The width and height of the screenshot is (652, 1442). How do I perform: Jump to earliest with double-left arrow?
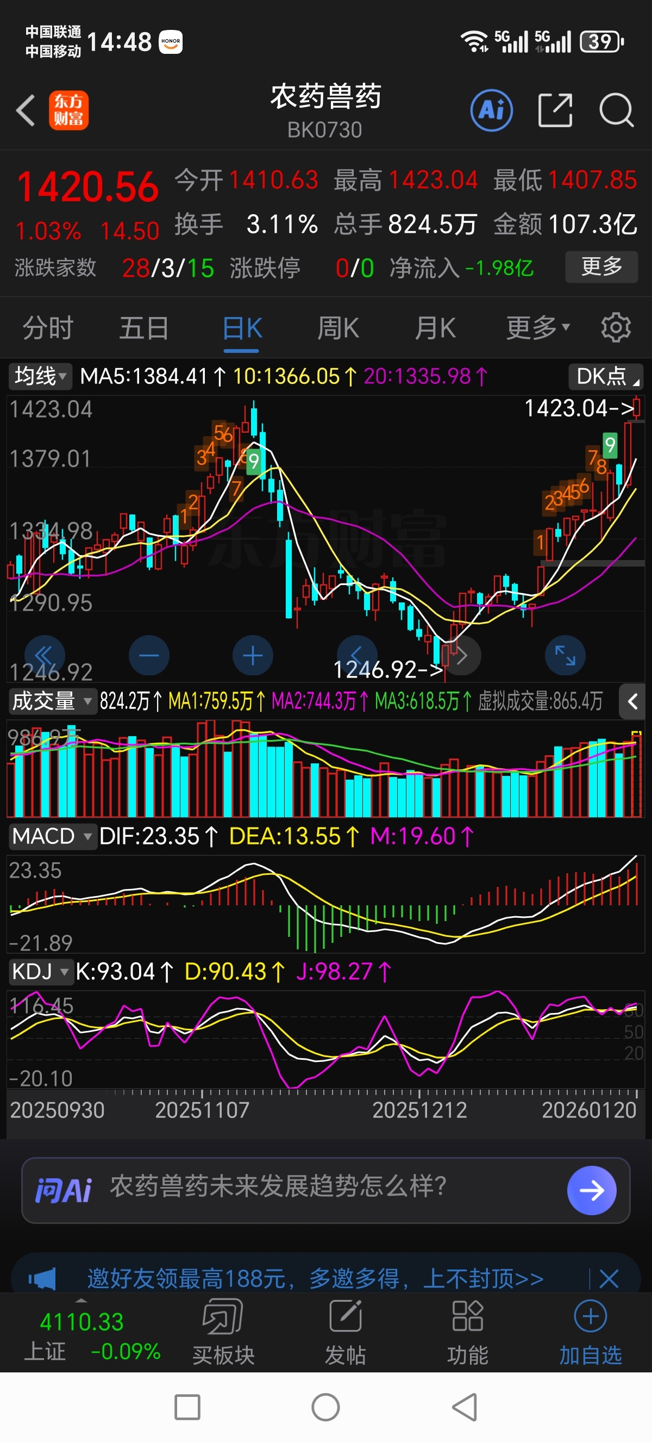45,656
